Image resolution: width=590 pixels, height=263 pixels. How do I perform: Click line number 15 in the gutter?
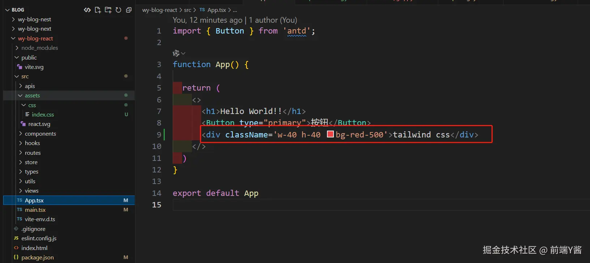(157, 205)
